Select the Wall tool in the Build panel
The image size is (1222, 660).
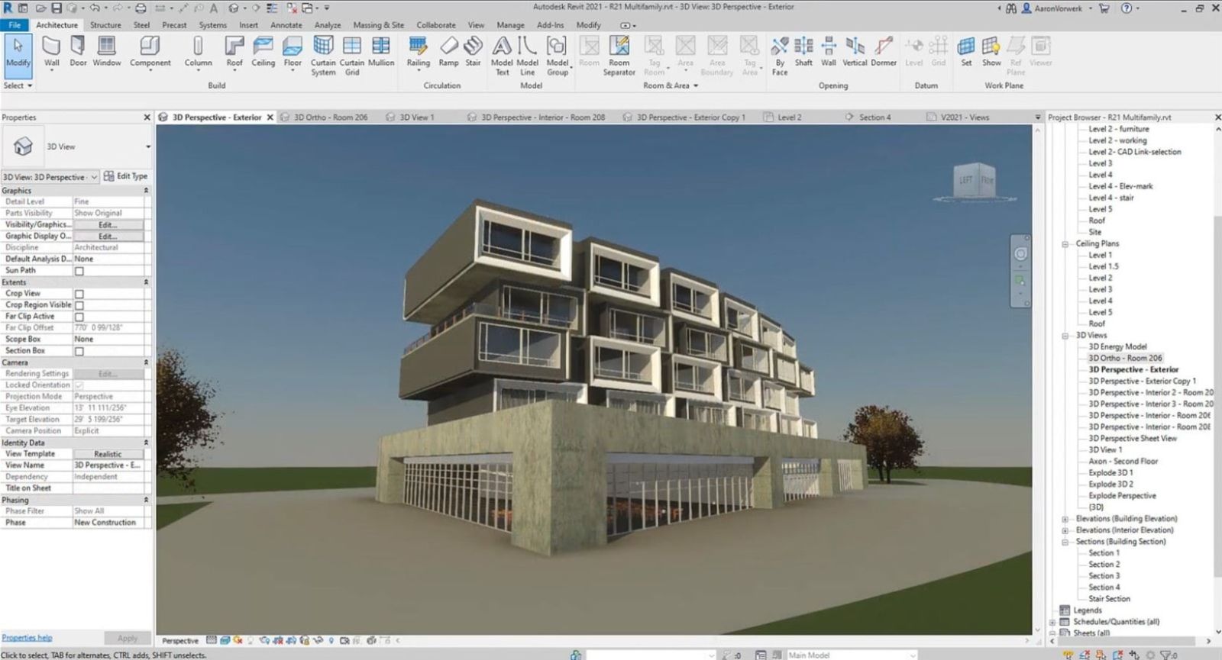[51, 52]
